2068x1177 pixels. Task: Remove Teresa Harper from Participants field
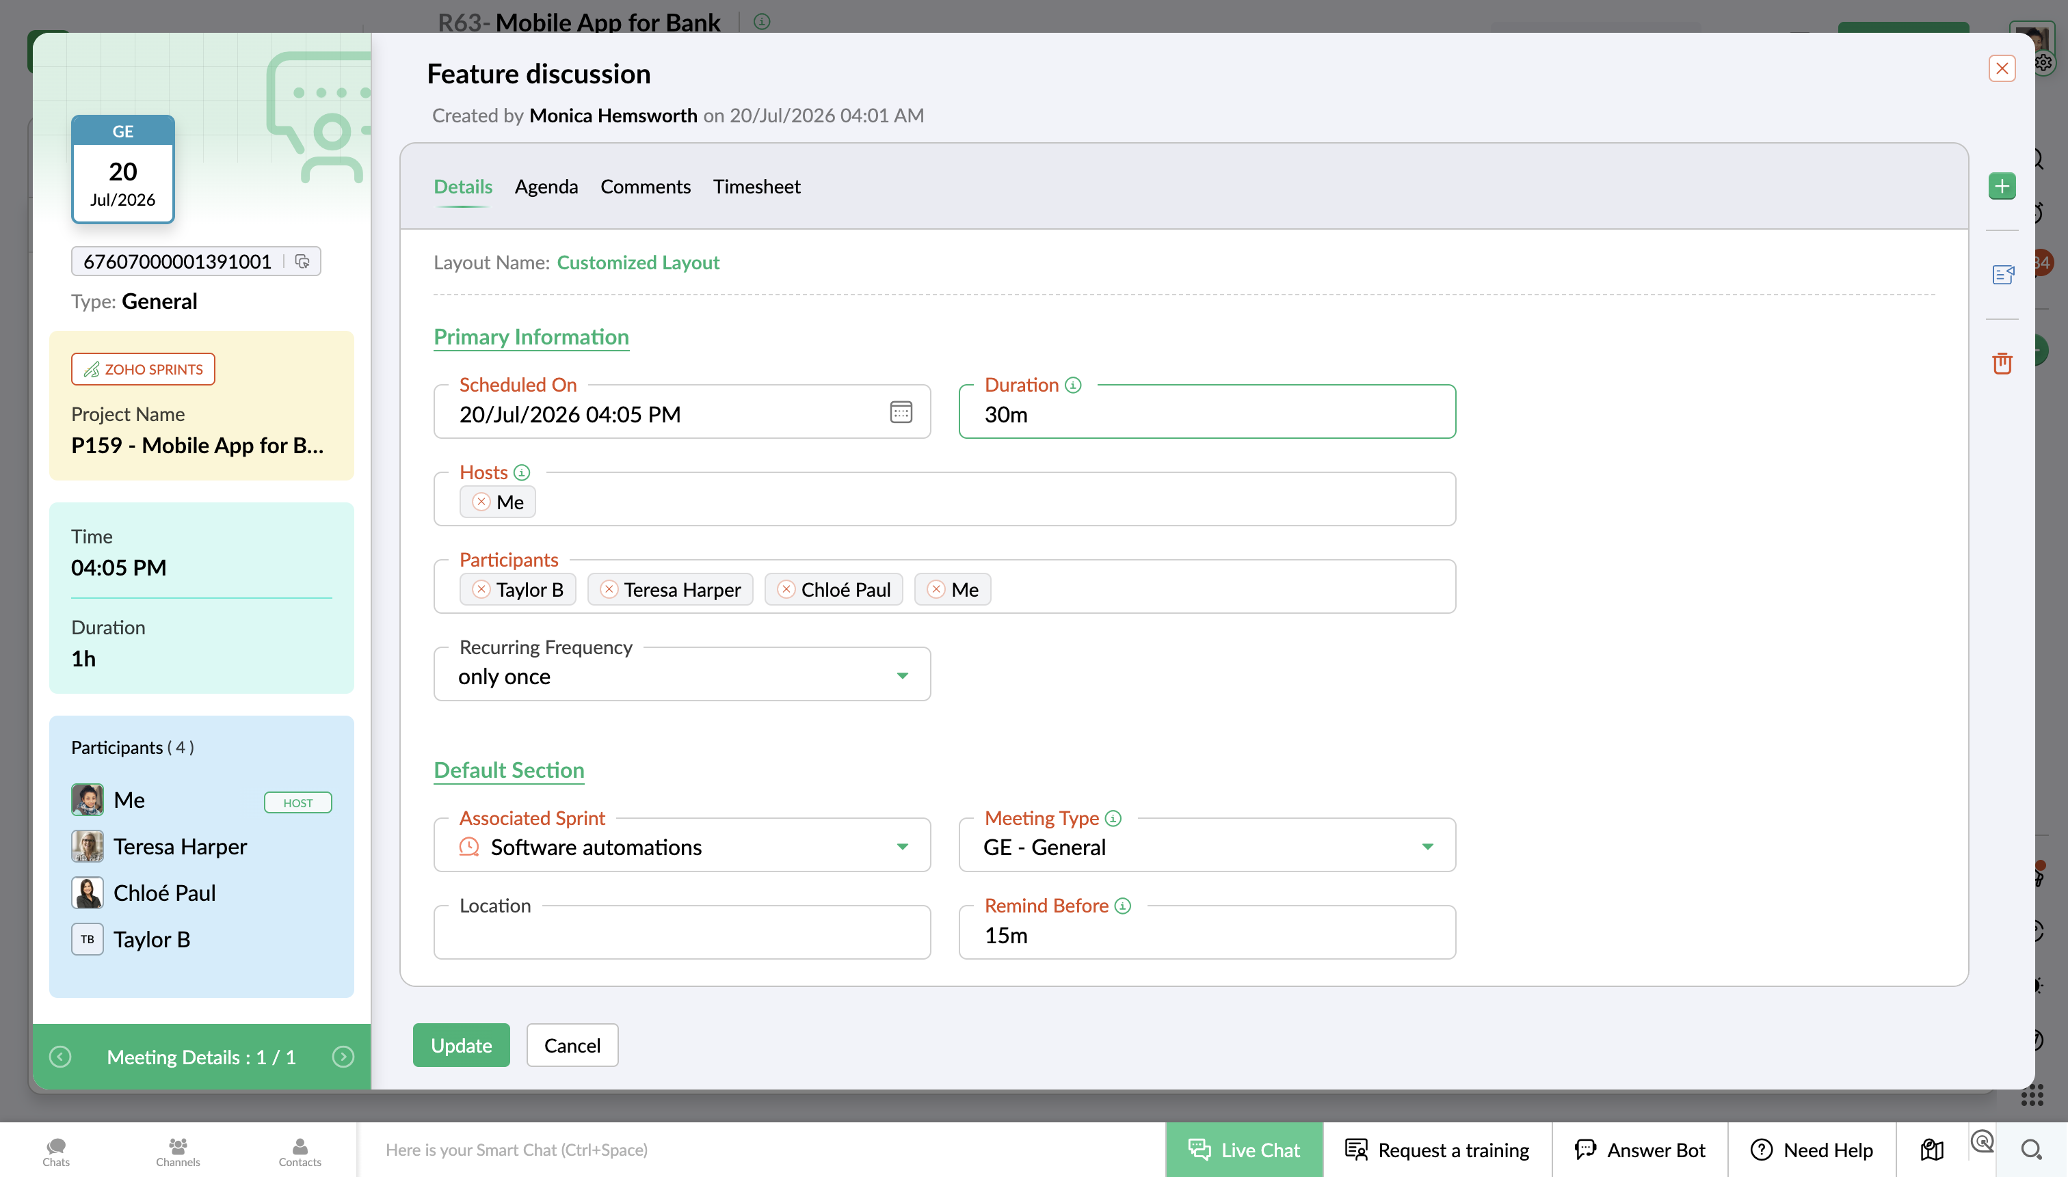coord(609,589)
